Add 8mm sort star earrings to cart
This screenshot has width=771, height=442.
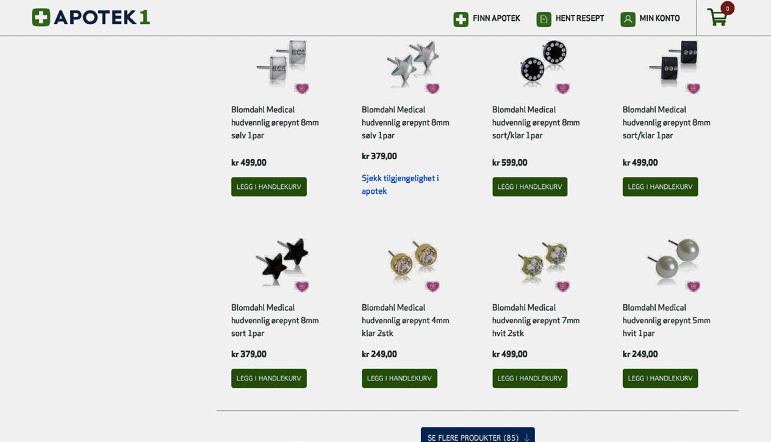pos(268,378)
